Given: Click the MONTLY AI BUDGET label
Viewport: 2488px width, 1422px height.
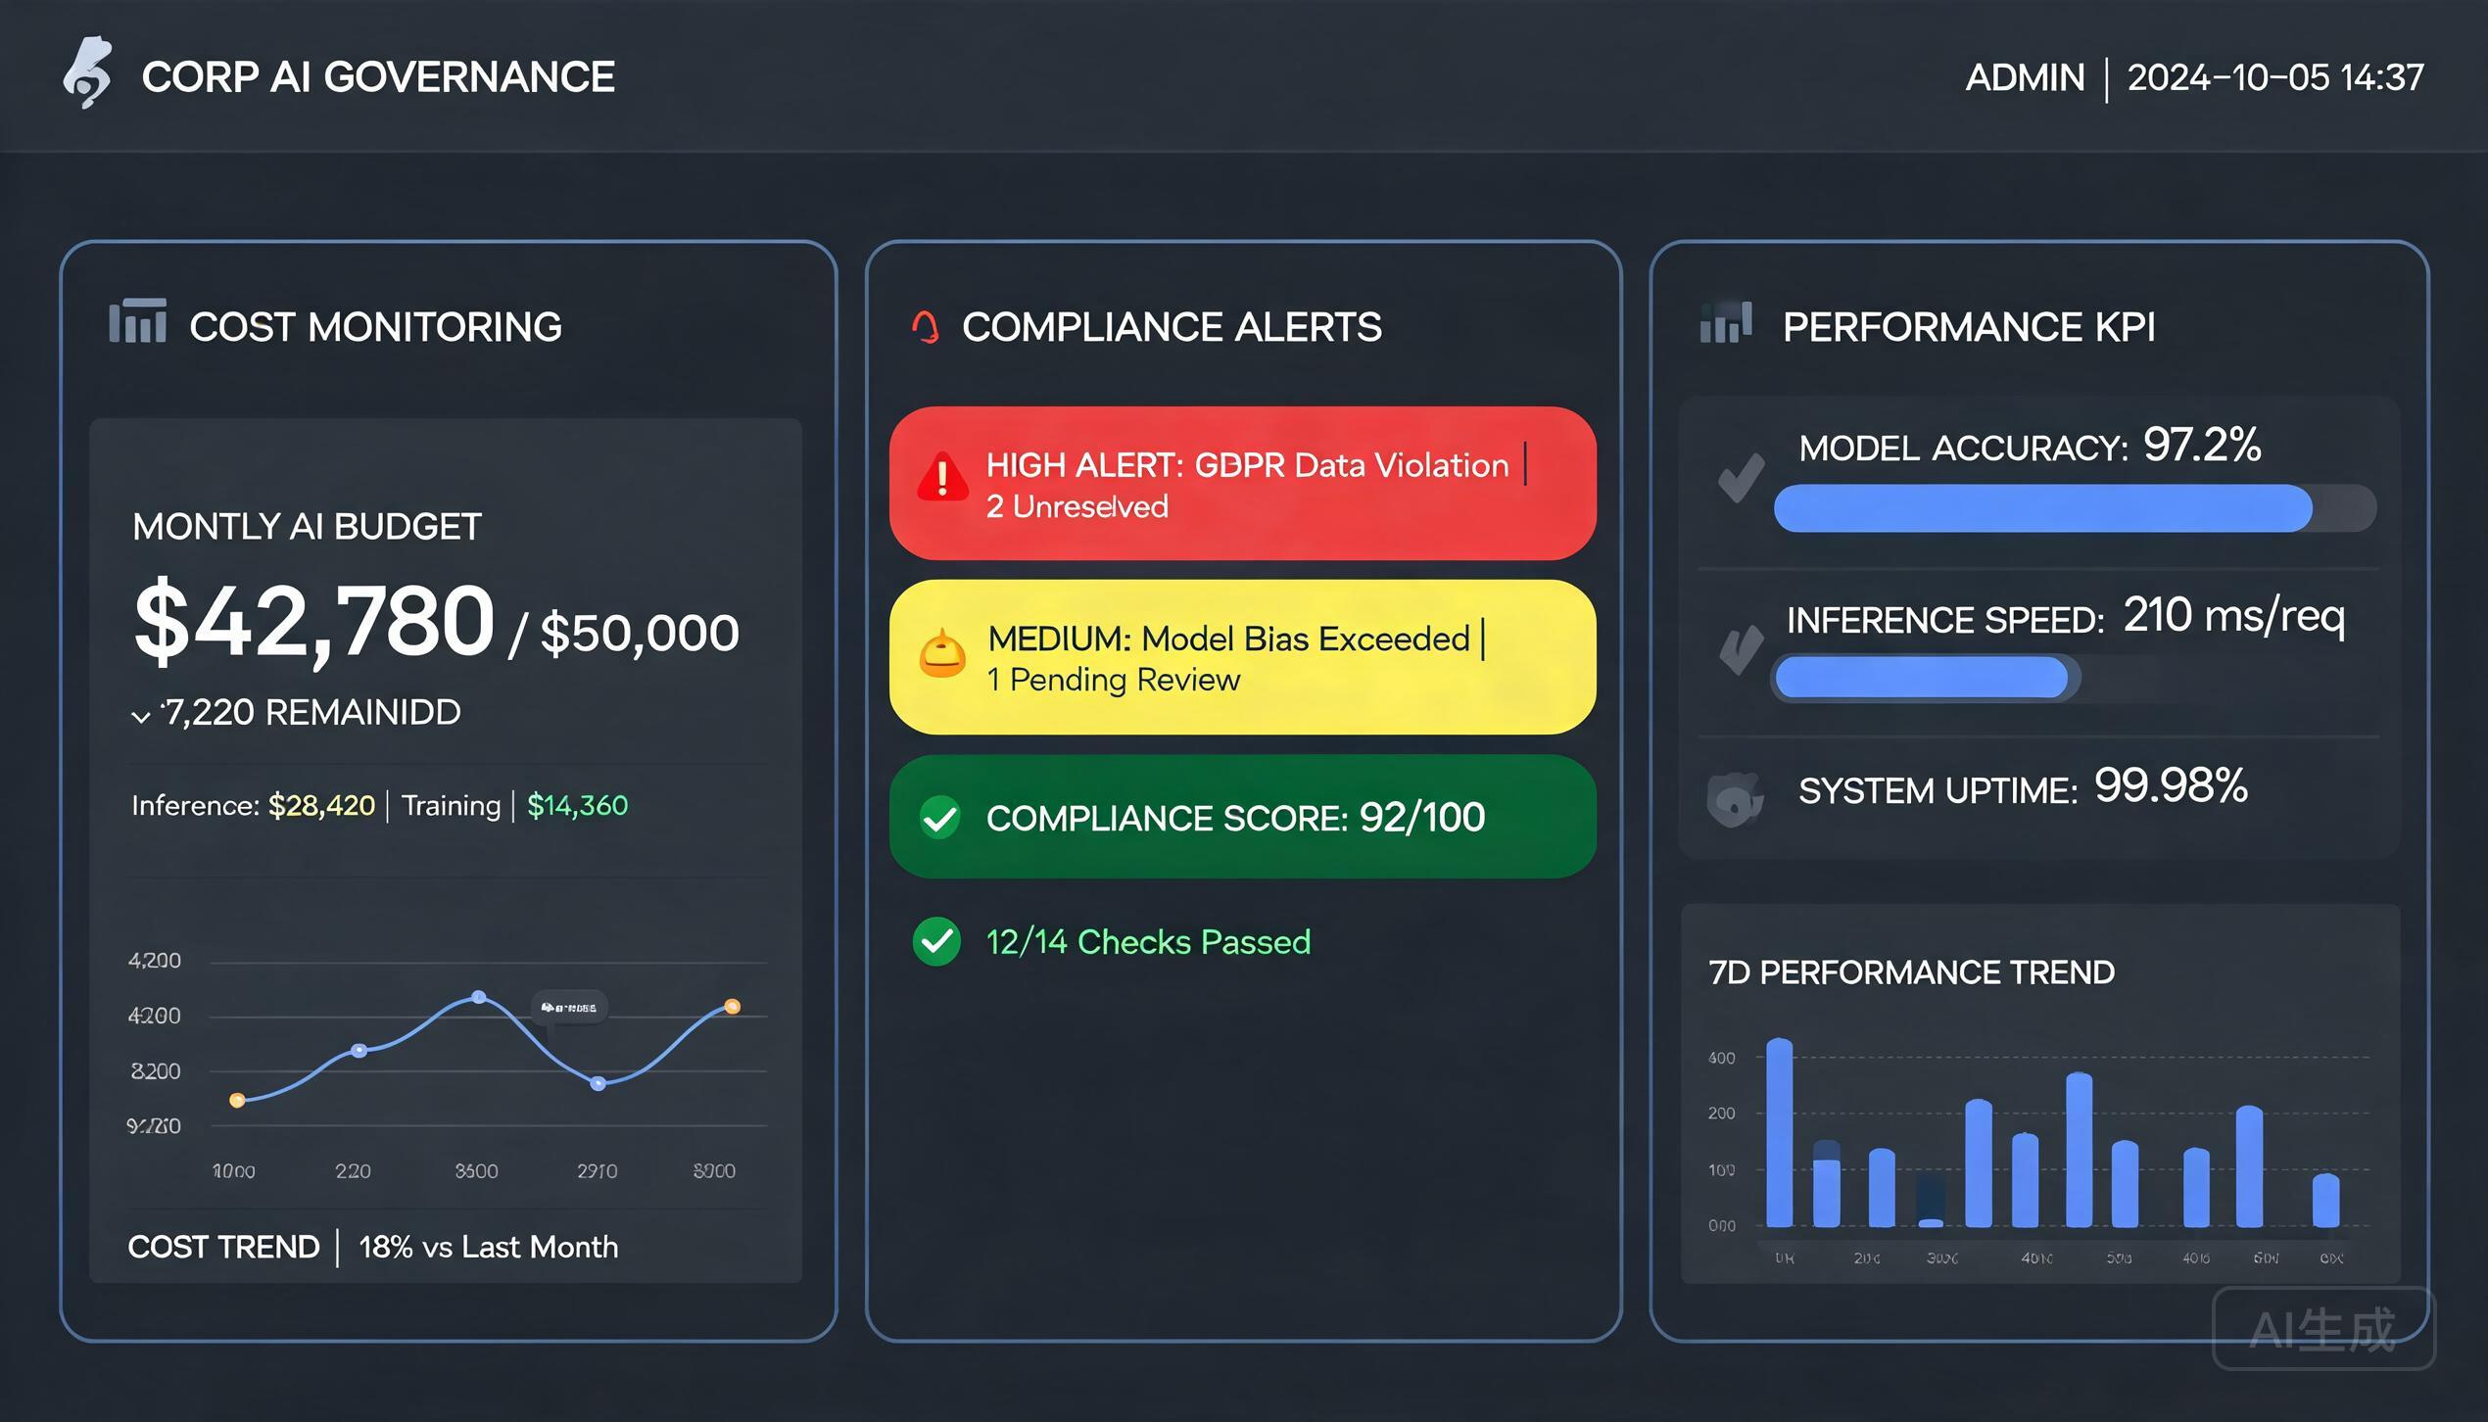Looking at the screenshot, I should click(307, 527).
